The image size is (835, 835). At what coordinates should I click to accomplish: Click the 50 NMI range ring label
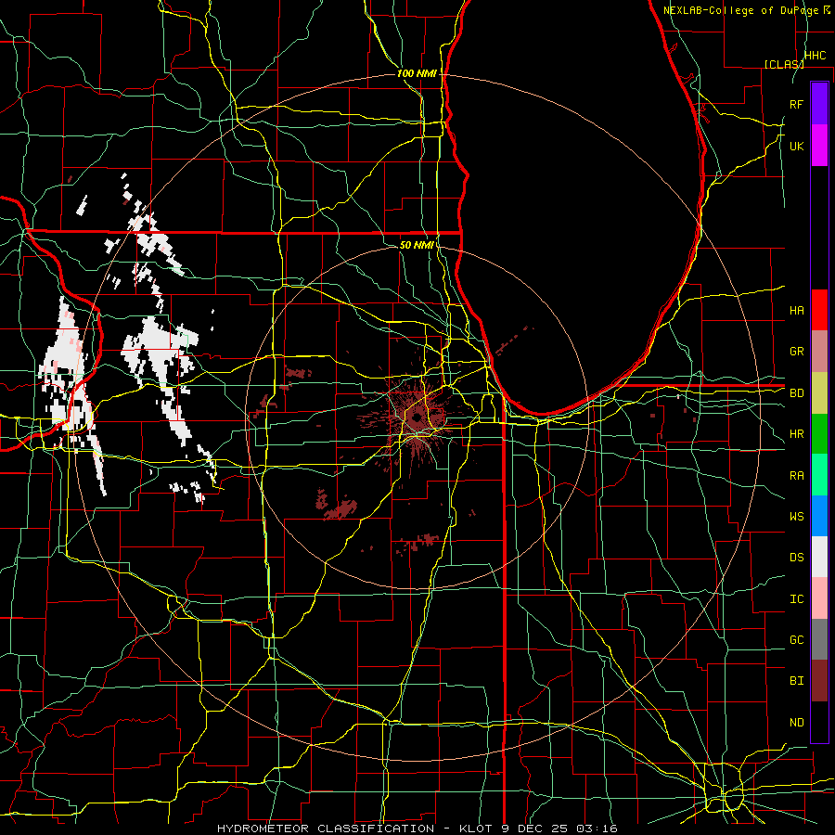(417, 245)
